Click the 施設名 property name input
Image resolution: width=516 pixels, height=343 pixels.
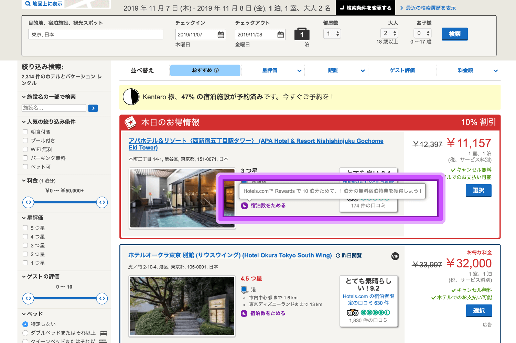click(x=54, y=108)
